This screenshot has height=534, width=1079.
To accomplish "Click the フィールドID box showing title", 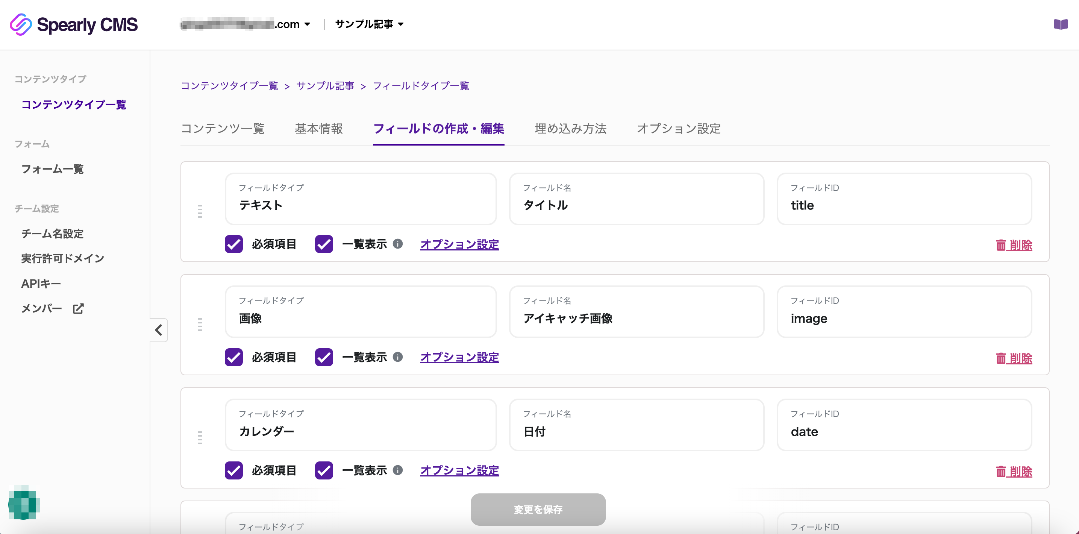I will (x=904, y=199).
